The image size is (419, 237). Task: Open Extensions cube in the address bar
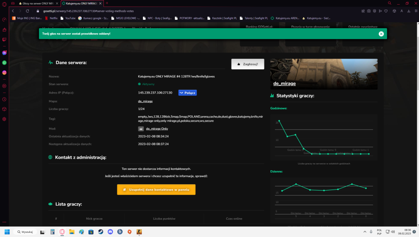(x=394, y=11)
